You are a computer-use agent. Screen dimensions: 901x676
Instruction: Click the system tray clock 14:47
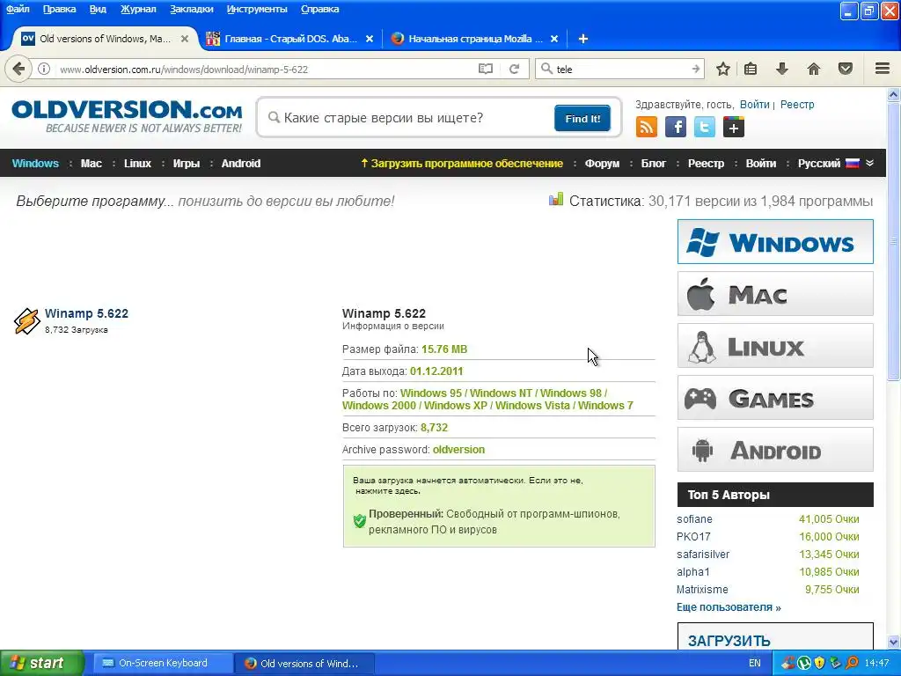[x=877, y=663]
